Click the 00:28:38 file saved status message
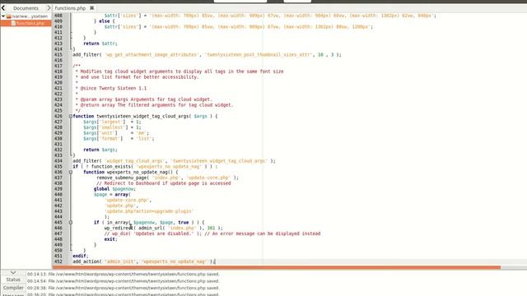The width and height of the screenshot is (527, 296). [x=123, y=288]
